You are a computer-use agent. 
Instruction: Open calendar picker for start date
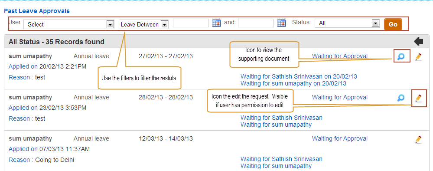click(216, 23)
